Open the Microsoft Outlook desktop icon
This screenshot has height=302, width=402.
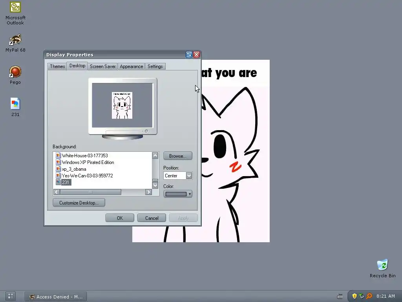pos(15,13)
